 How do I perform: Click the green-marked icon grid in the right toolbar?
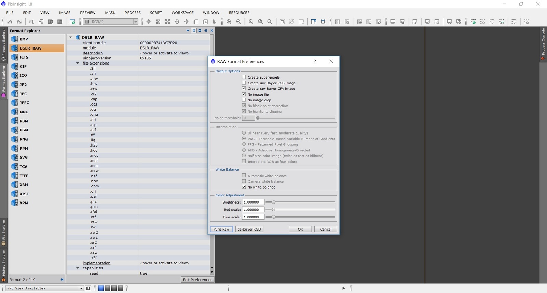[x=473, y=22]
